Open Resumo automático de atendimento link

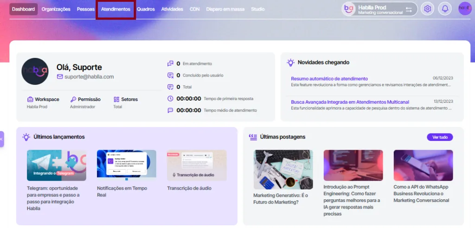pyautogui.click(x=329, y=79)
